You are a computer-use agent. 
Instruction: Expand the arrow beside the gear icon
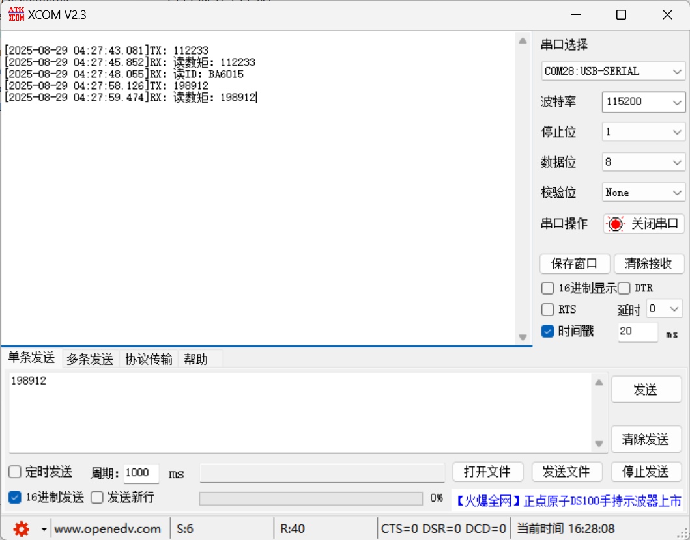pyautogui.click(x=44, y=529)
